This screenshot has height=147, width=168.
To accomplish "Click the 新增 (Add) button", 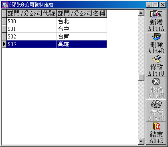I will click(x=156, y=21).
